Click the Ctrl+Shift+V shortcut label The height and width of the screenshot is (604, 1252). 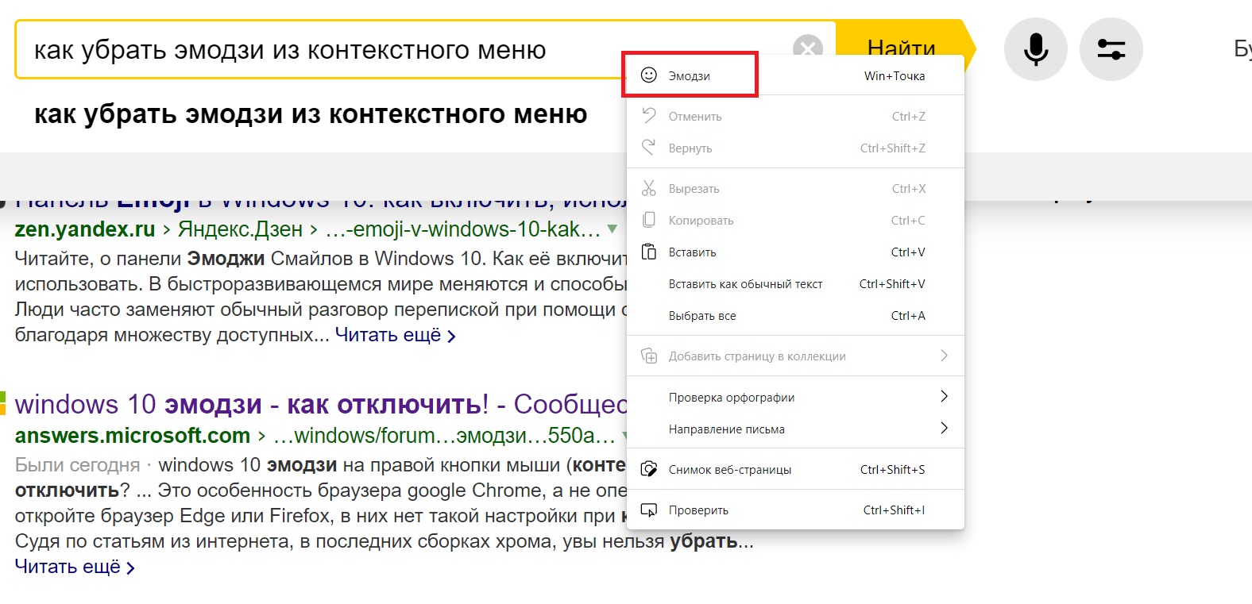pyautogui.click(x=892, y=284)
